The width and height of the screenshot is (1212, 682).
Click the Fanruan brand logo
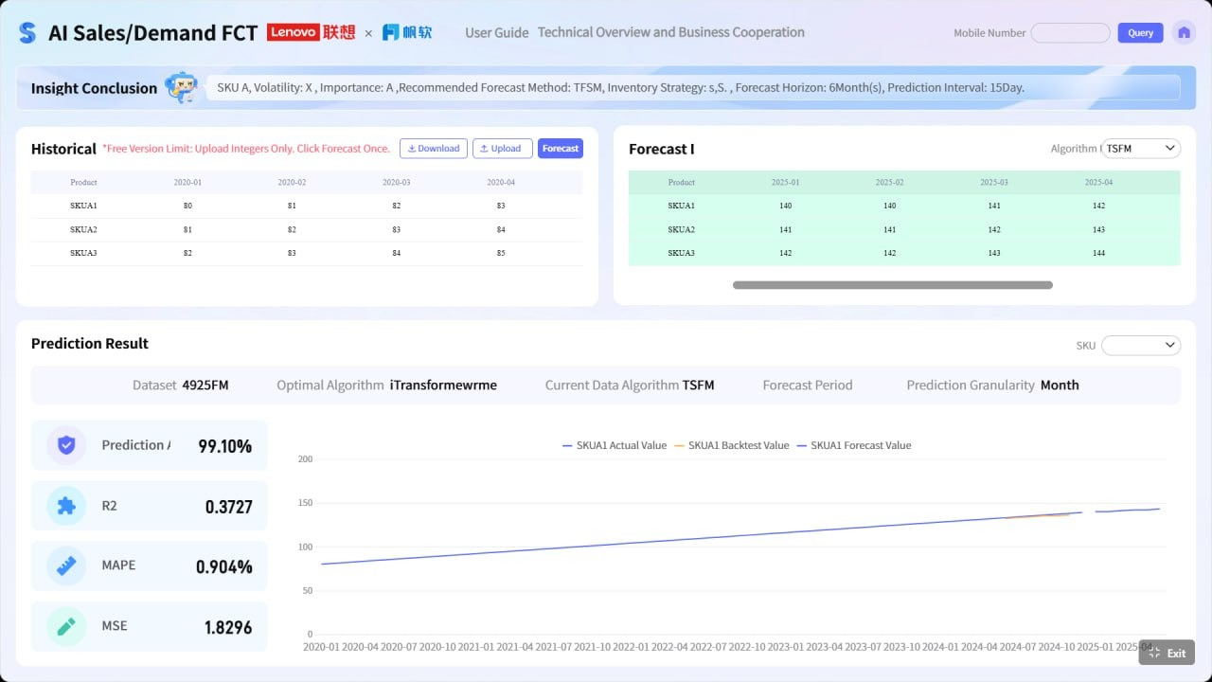click(x=407, y=32)
